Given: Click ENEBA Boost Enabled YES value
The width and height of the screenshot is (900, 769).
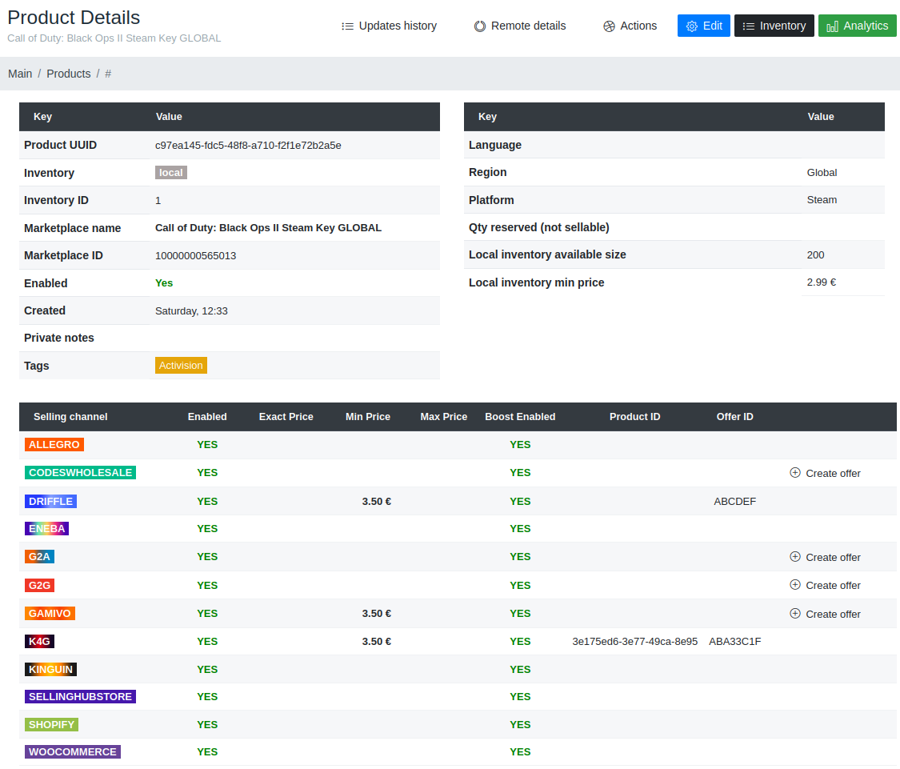Looking at the screenshot, I should pos(520,528).
